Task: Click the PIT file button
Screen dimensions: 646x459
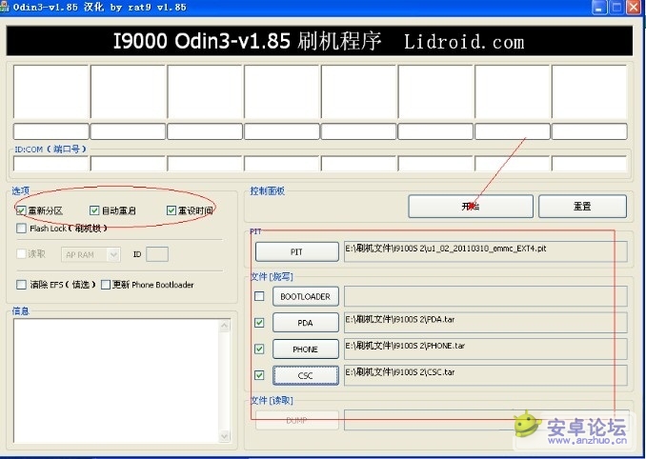Action: tap(297, 251)
